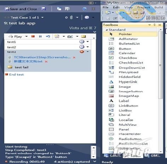The height and width of the screenshot is (164, 167).
Task: Open the TC9Iteration1Step3Screenshot attachment link
Action: (42, 57)
